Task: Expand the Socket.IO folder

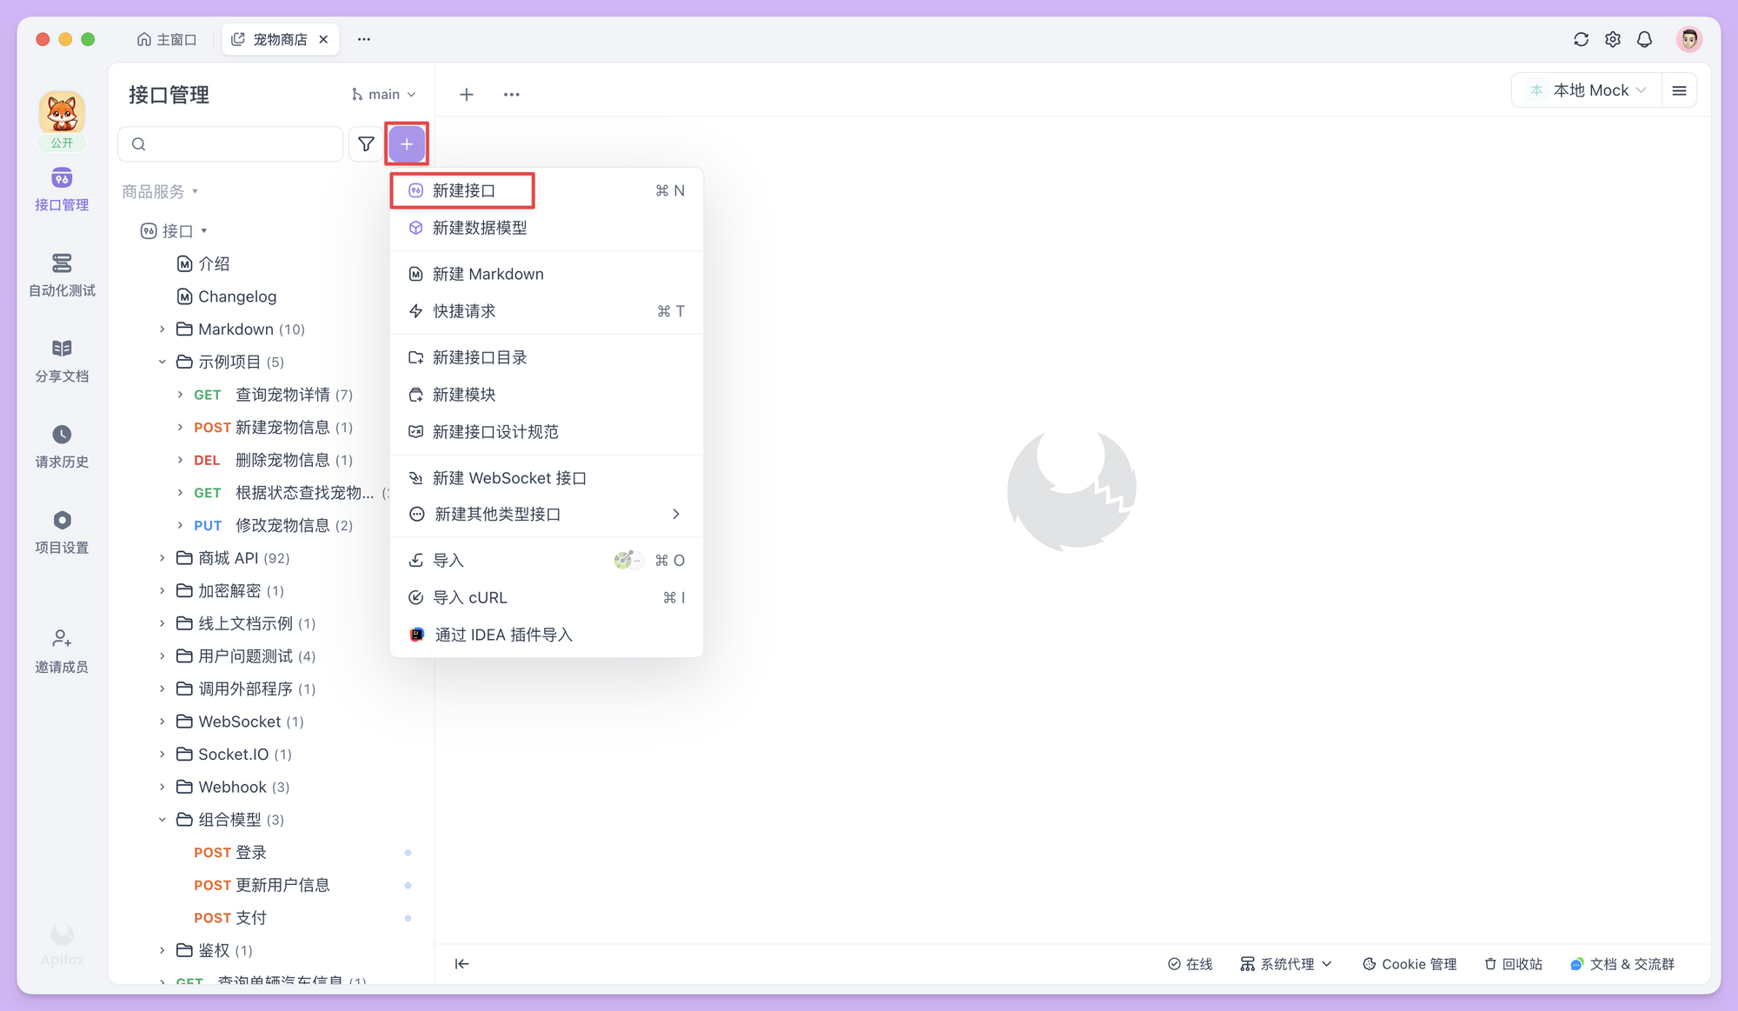Action: 162,755
